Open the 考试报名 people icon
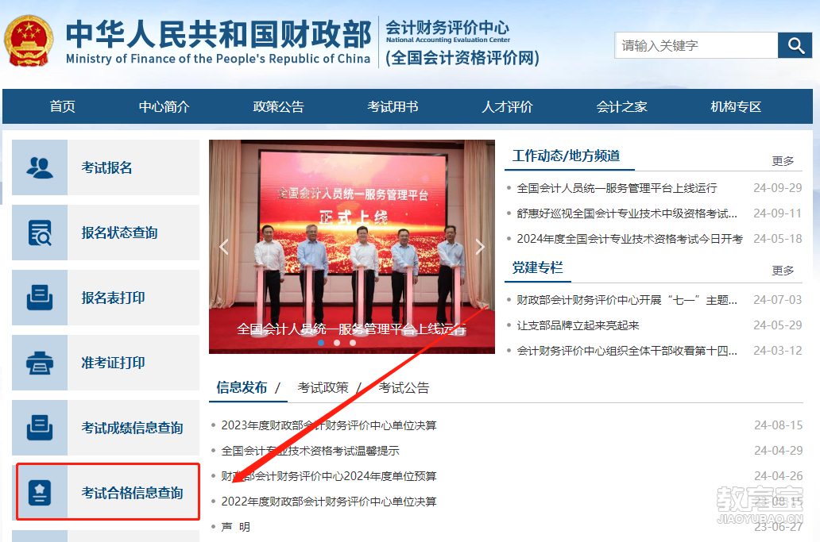Screen dimensions: 820x542 pyautogui.click(x=40, y=167)
